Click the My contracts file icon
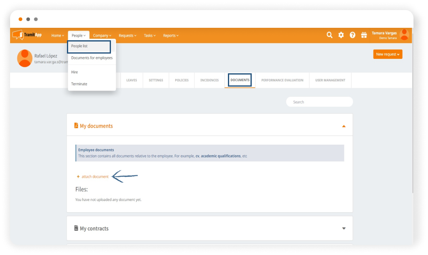 [76, 228]
